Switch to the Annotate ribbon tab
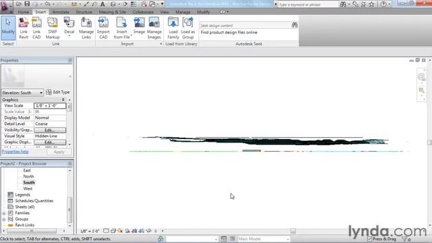This screenshot has height=243, width=432. coord(61,12)
